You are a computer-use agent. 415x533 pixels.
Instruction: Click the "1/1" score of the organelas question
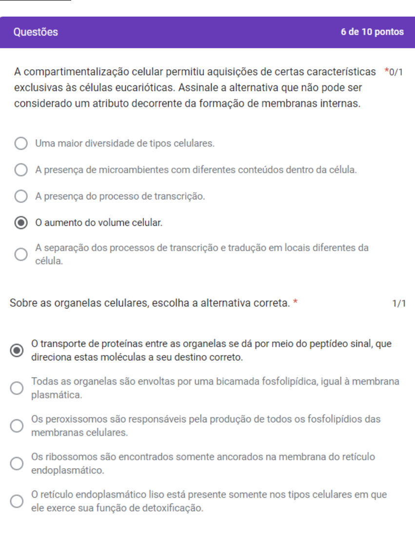[398, 303]
